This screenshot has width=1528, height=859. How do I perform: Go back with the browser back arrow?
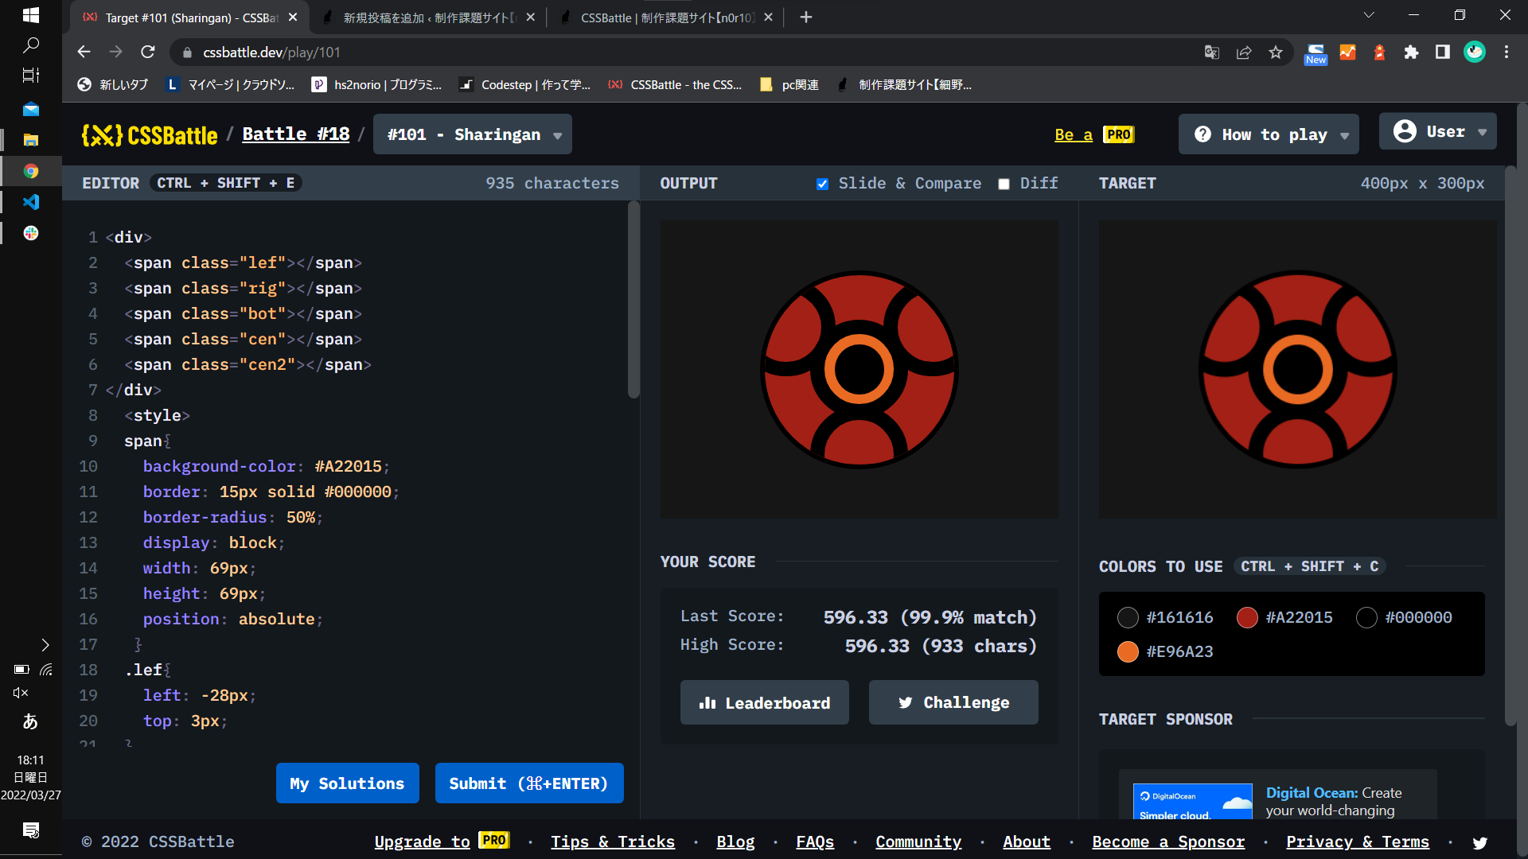tap(84, 52)
